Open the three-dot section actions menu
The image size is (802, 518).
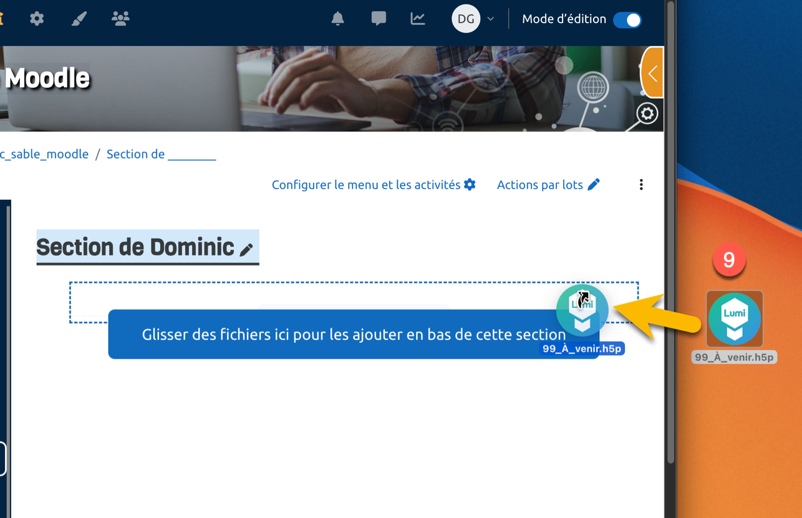click(x=641, y=185)
